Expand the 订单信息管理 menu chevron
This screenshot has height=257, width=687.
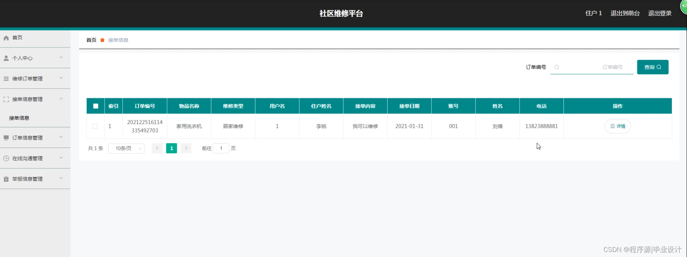pyautogui.click(x=61, y=137)
